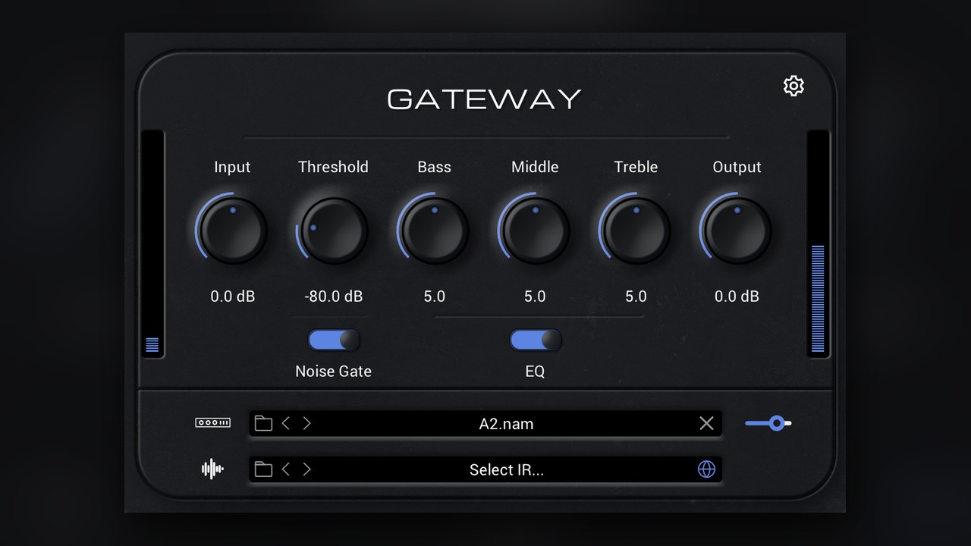Click the Threshold knob
The image size is (971, 546).
(334, 231)
